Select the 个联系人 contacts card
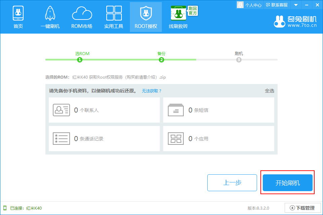Screen dimensions: 323x215 [104, 110]
